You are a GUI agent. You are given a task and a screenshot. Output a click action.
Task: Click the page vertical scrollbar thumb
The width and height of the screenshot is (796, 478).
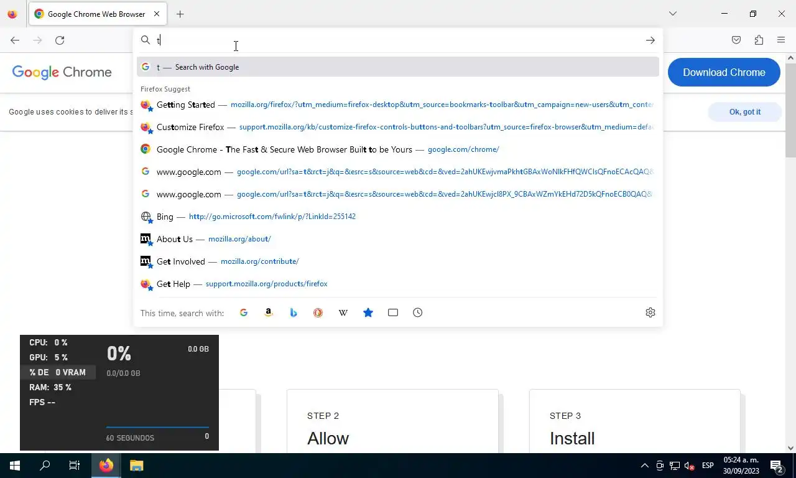tap(790, 109)
